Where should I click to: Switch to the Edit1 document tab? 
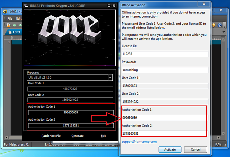pos(14,32)
